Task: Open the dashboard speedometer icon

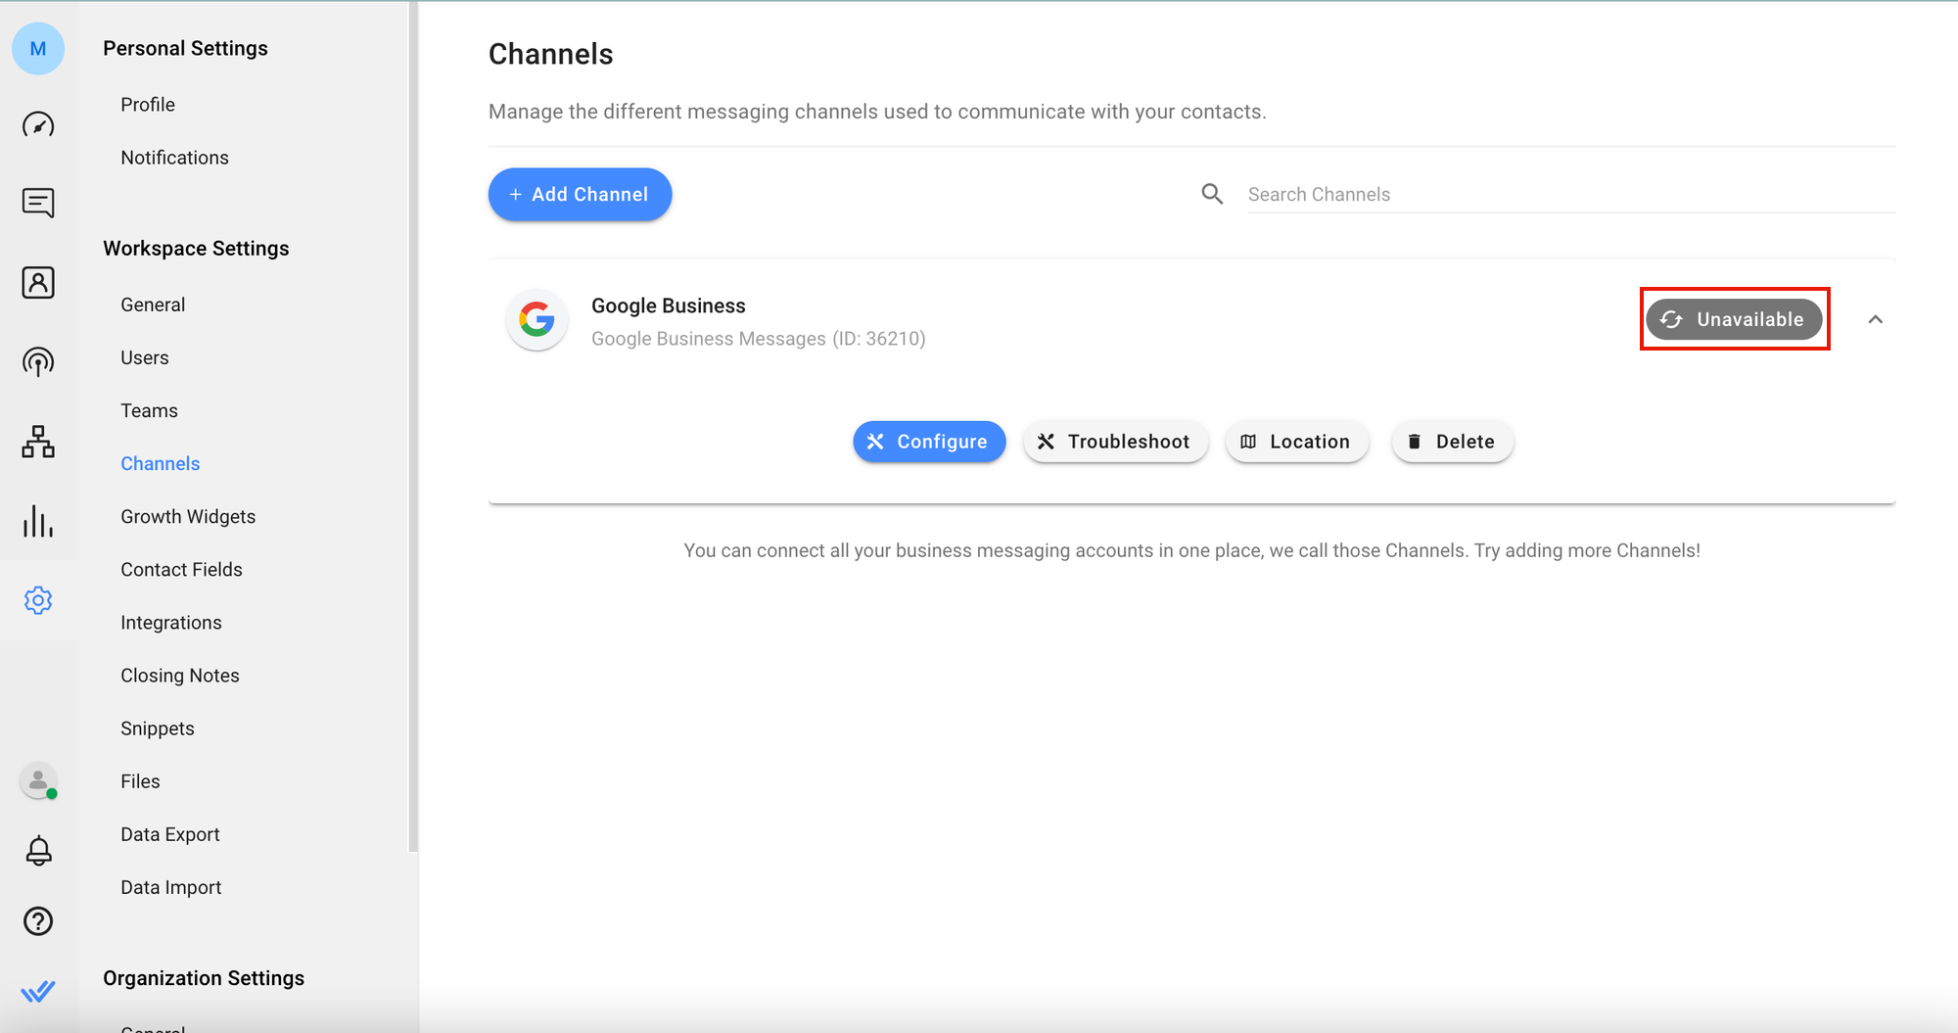Action: pyautogui.click(x=38, y=125)
